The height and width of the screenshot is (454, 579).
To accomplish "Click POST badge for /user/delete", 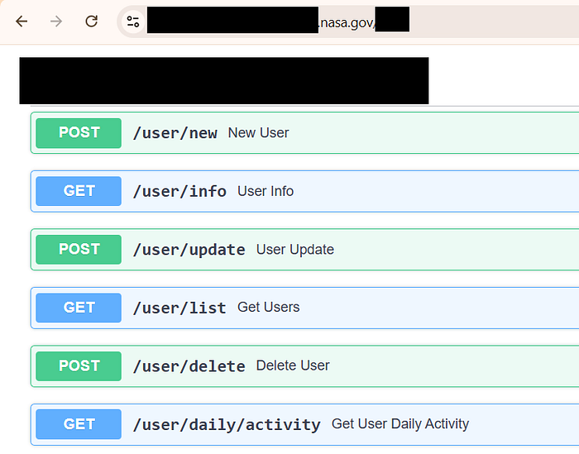I will [79, 366].
